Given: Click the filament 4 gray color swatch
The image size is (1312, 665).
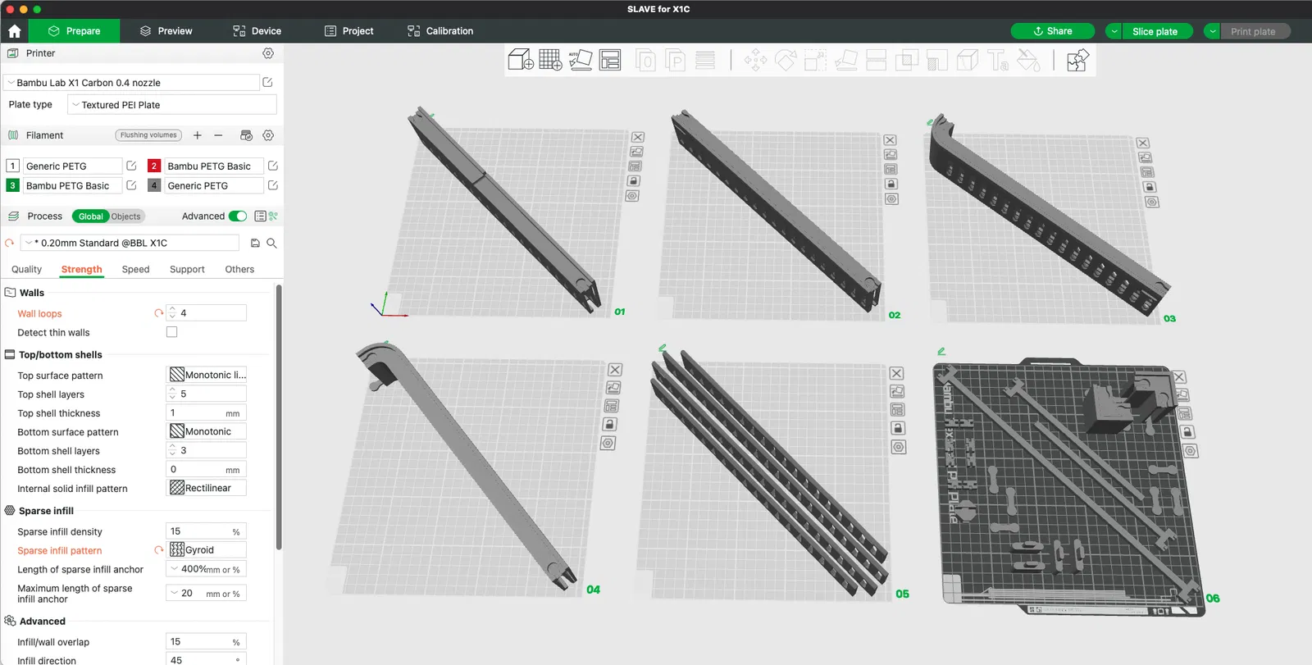Looking at the screenshot, I should pyautogui.click(x=153, y=185).
